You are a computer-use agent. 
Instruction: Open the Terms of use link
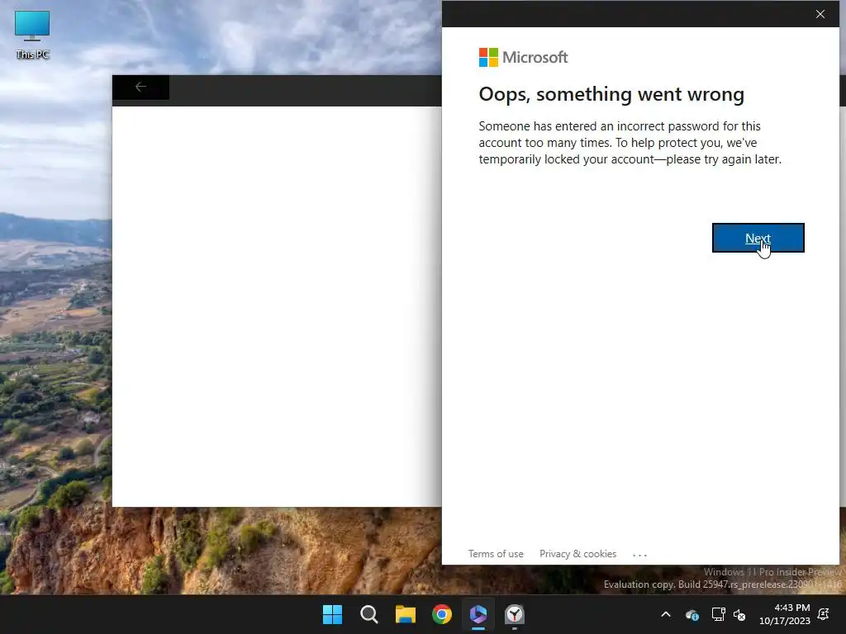pyautogui.click(x=496, y=554)
